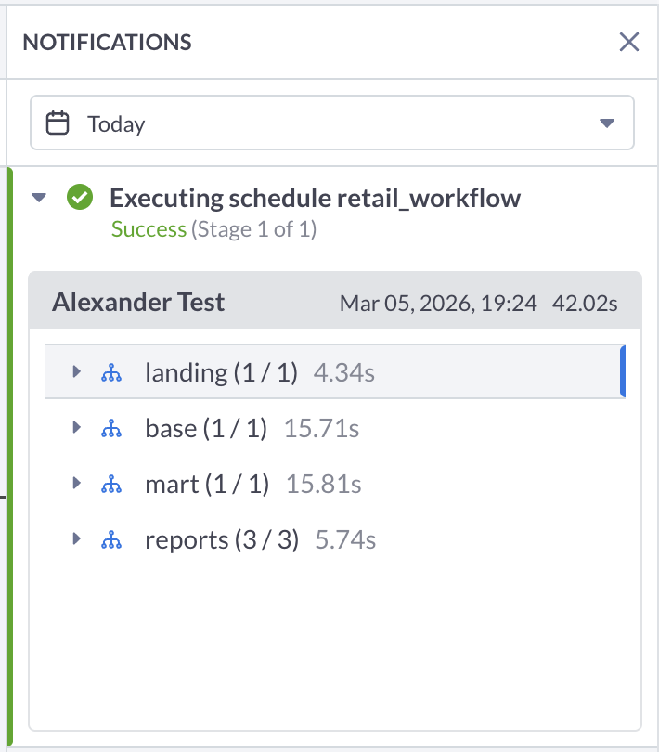Select the Executing schedule retail_workflow title

point(315,198)
